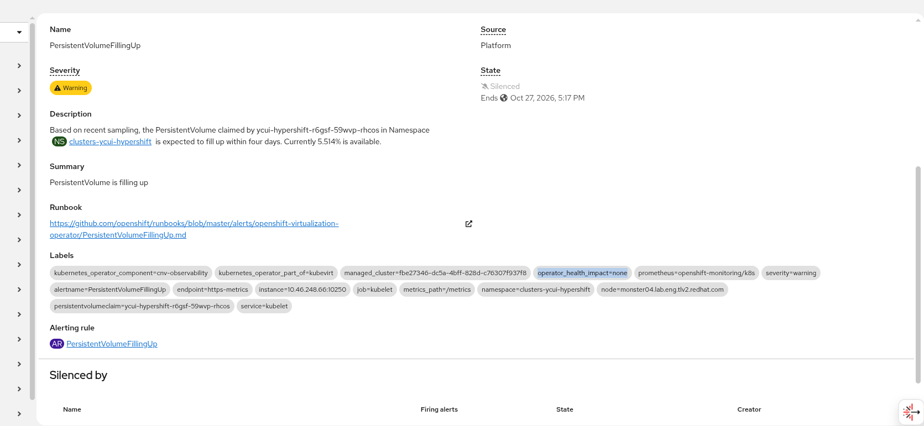Click the scroll-up arrow of the page scrollbar
The width and height of the screenshot is (924, 426).
(918, 20)
